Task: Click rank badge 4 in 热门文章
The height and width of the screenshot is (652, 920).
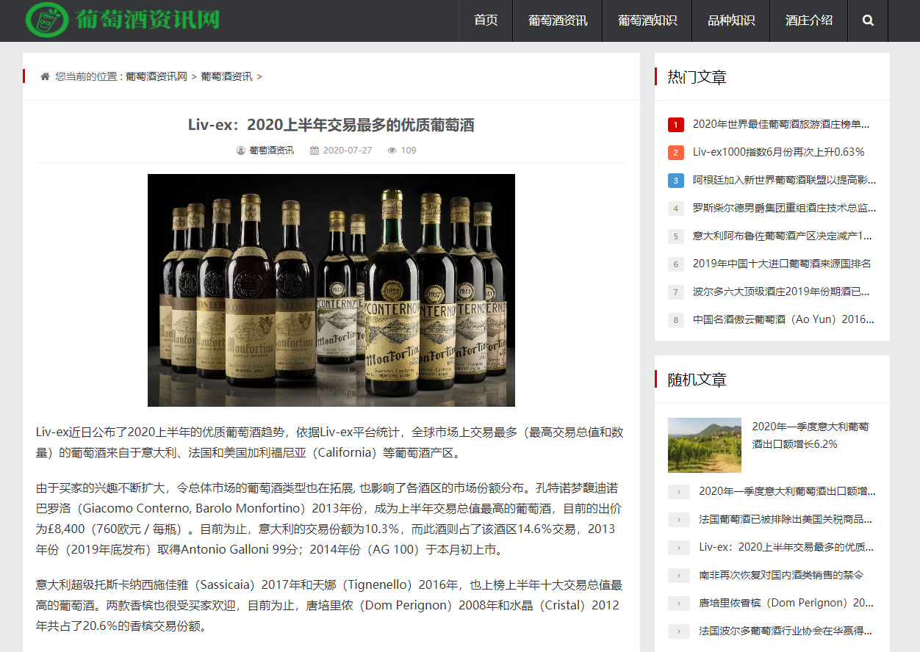Action: pos(676,209)
